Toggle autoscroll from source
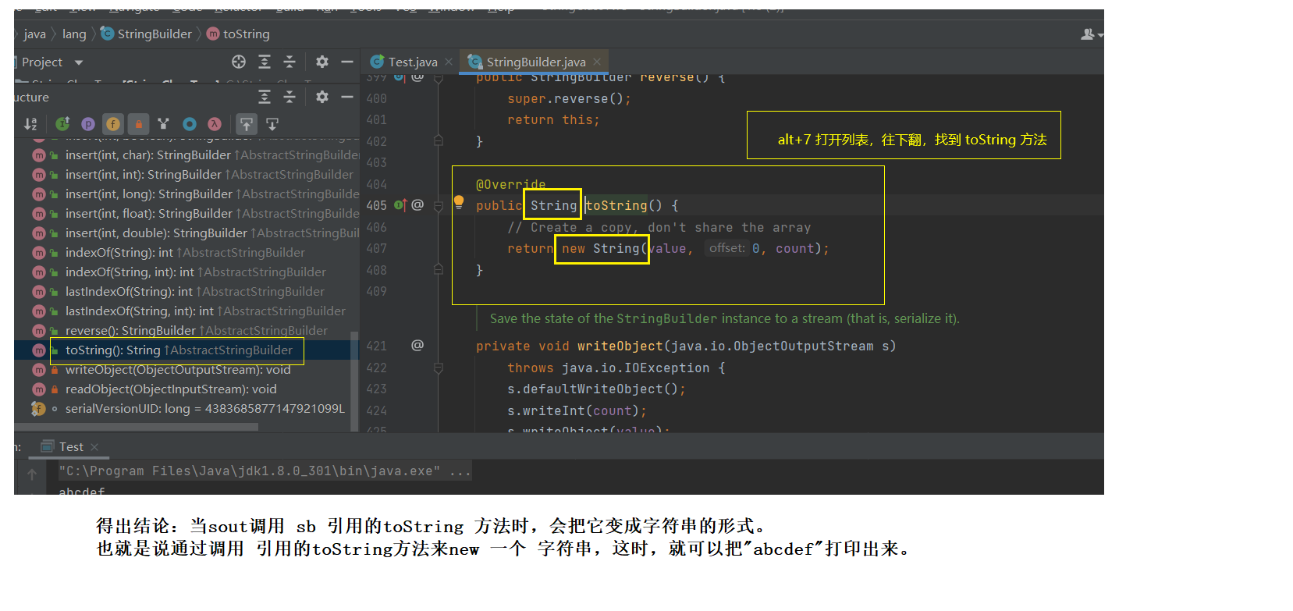 coord(272,124)
